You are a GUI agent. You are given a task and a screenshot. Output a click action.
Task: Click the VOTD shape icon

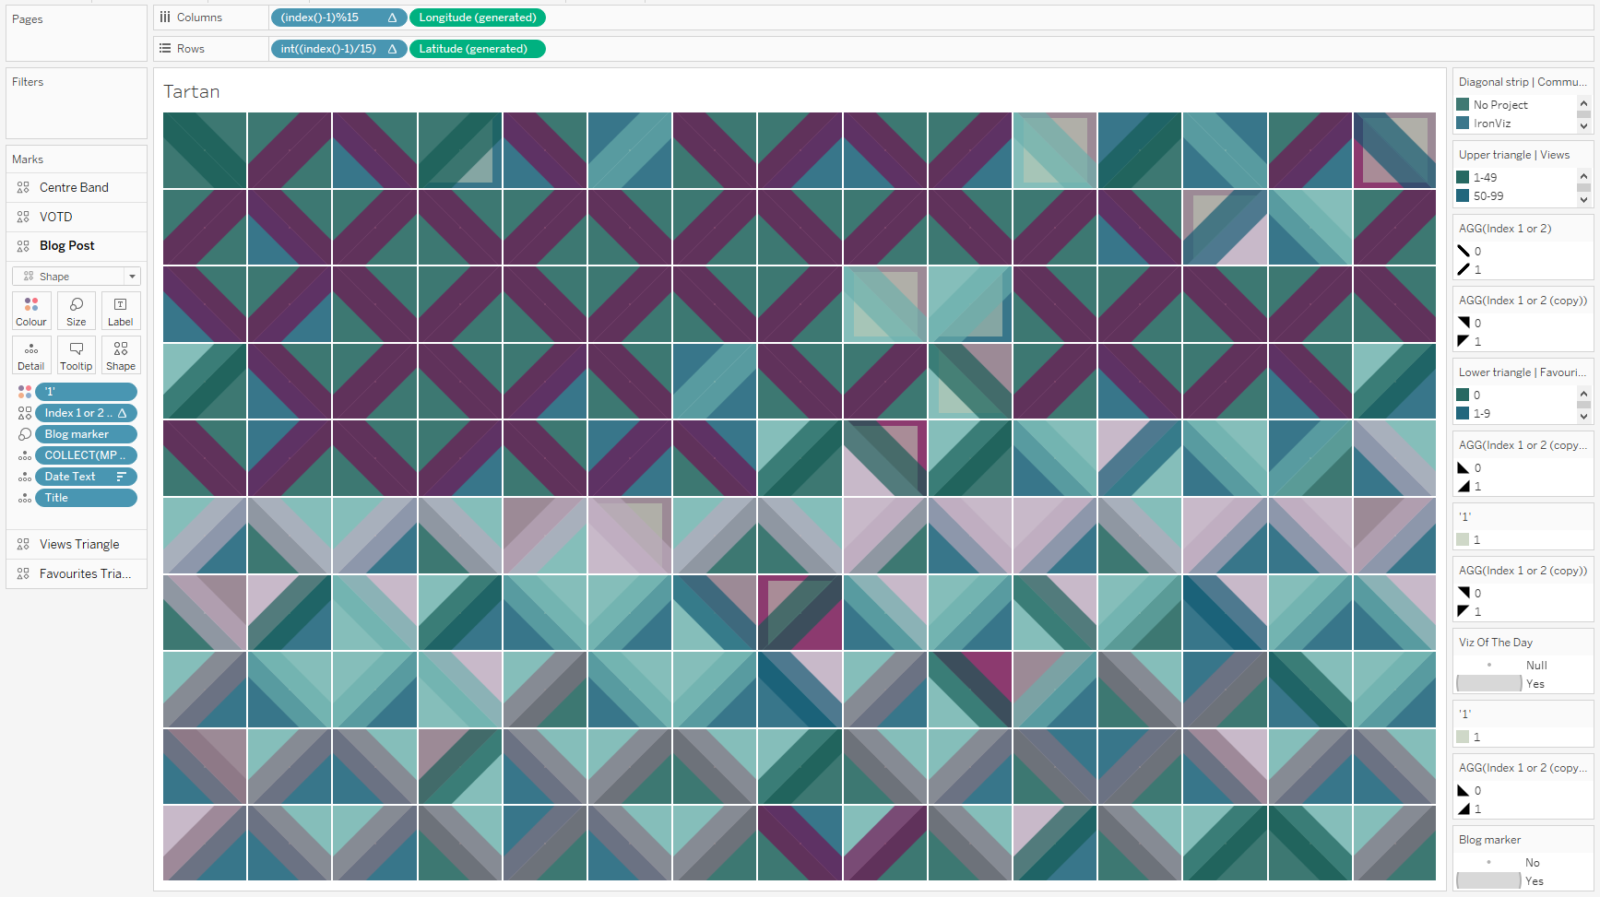pos(23,217)
